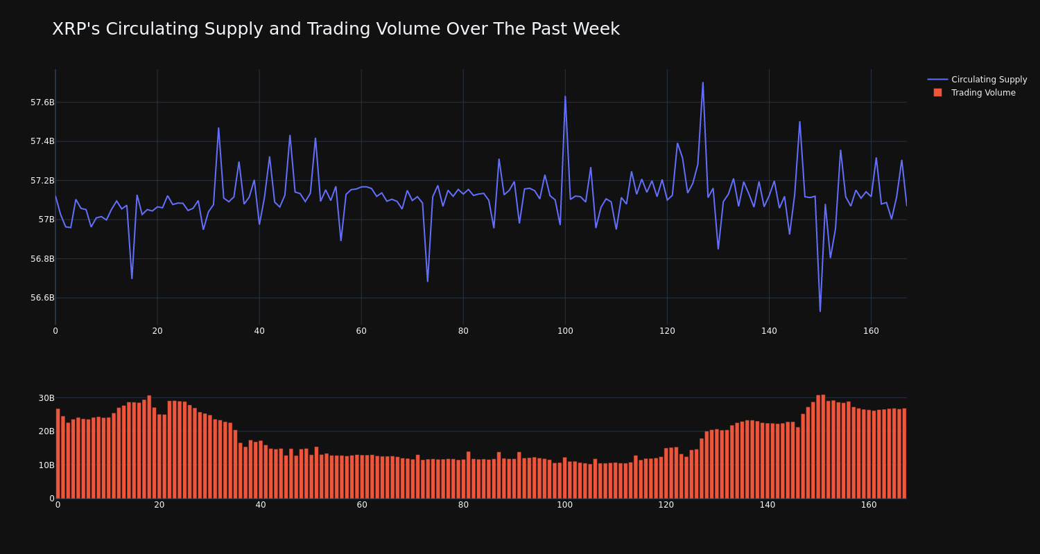Click the 30B volume axis label
Screen dimensions: 1040x554
tap(46, 398)
